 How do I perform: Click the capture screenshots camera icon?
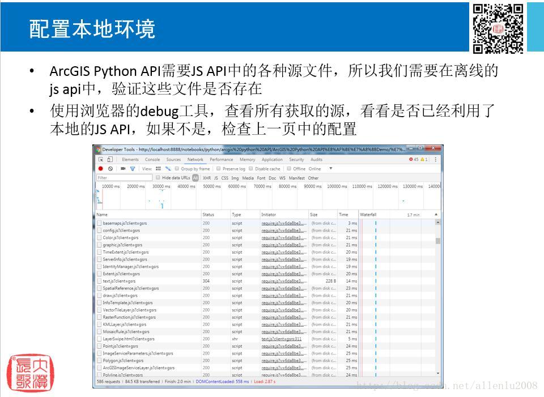tap(123, 169)
